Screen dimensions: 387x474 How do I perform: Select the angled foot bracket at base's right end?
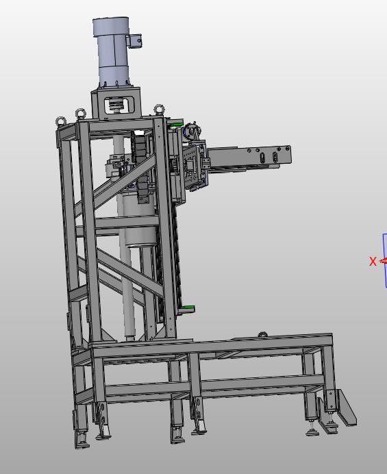pyautogui.click(x=346, y=408)
